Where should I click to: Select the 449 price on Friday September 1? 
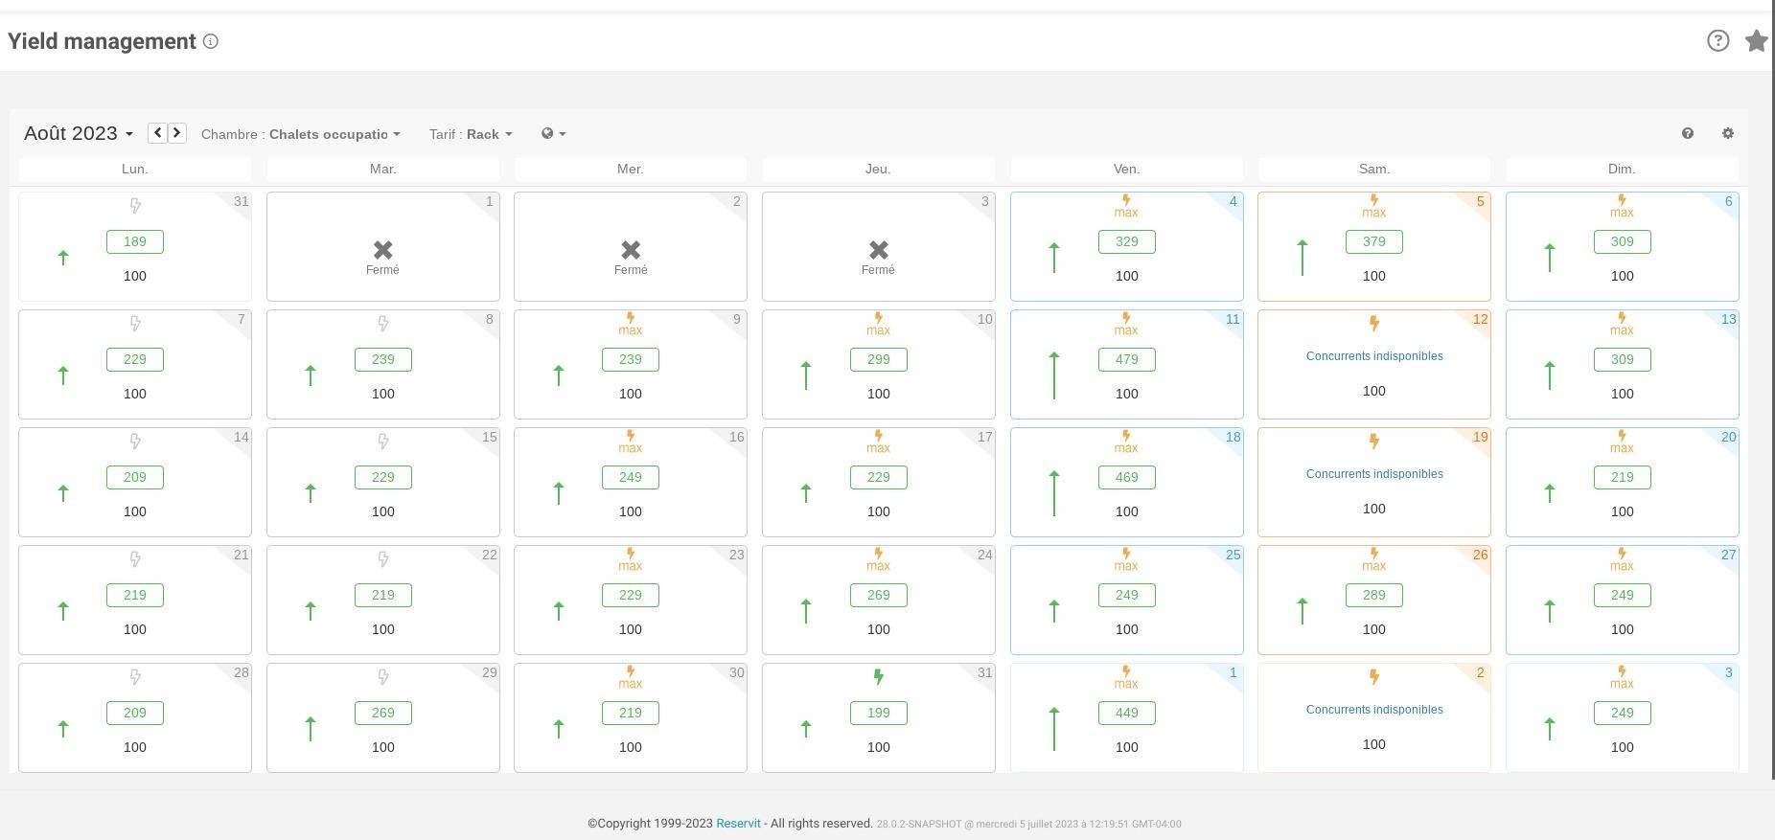coord(1126,713)
